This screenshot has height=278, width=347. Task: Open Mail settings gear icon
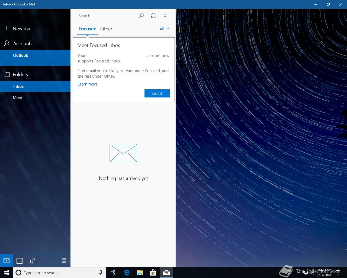coord(64,261)
